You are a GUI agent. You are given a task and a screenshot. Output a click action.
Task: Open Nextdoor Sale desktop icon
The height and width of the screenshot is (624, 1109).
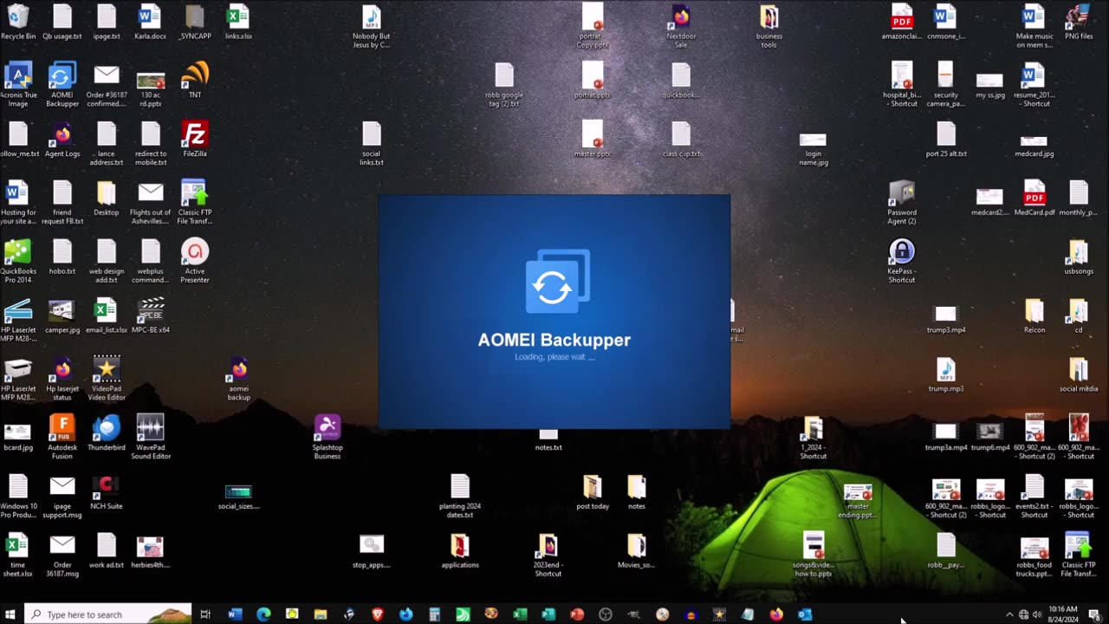[x=681, y=26]
